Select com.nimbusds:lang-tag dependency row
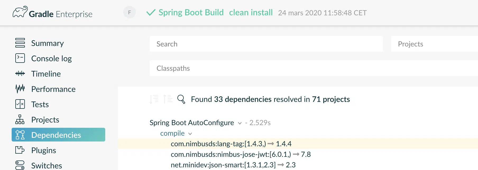The height and width of the screenshot is (170, 478). pyautogui.click(x=298, y=144)
